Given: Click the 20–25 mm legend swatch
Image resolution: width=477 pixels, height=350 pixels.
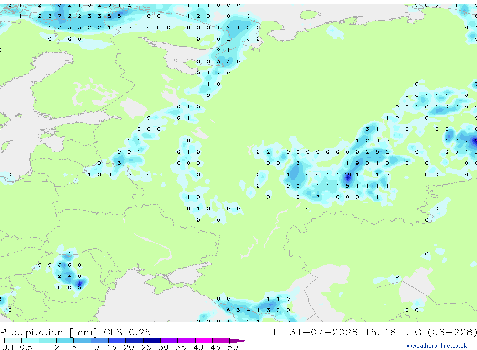Looking at the screenshot, I should (x=135, y=340).
